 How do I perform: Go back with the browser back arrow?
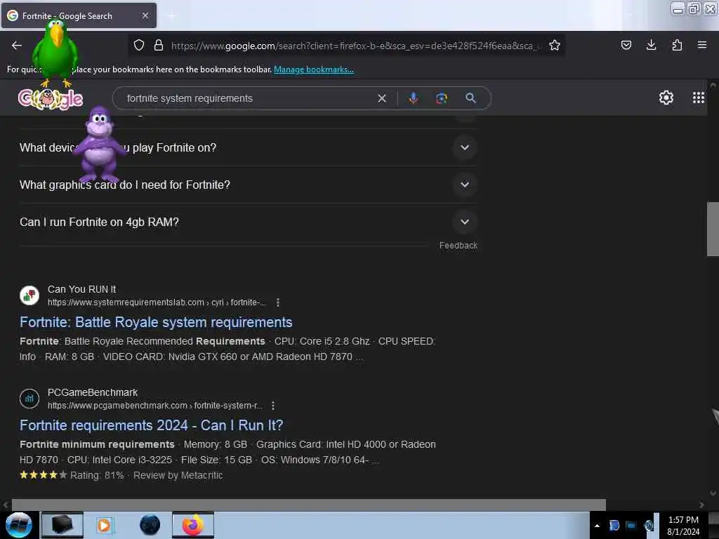pos(17,45)
